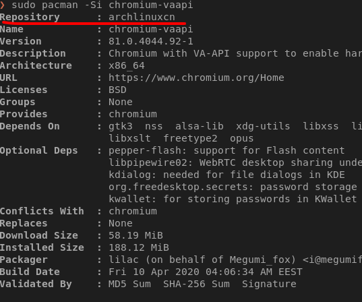The height and width of the screenshot is (302, 362).
Task: Click the chromium.org/Home URL
Action: (196, 78)
